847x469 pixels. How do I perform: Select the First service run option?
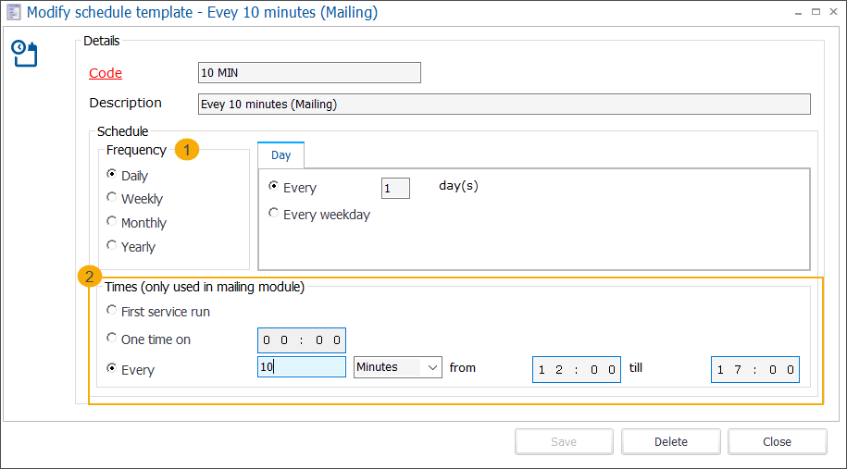(x=111, y=310)
